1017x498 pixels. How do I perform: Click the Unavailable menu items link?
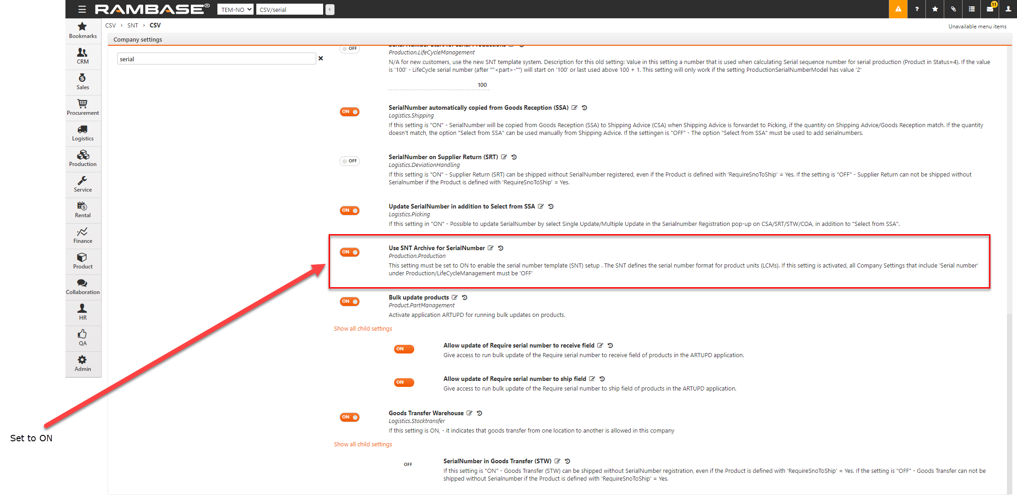pos(977,27)
